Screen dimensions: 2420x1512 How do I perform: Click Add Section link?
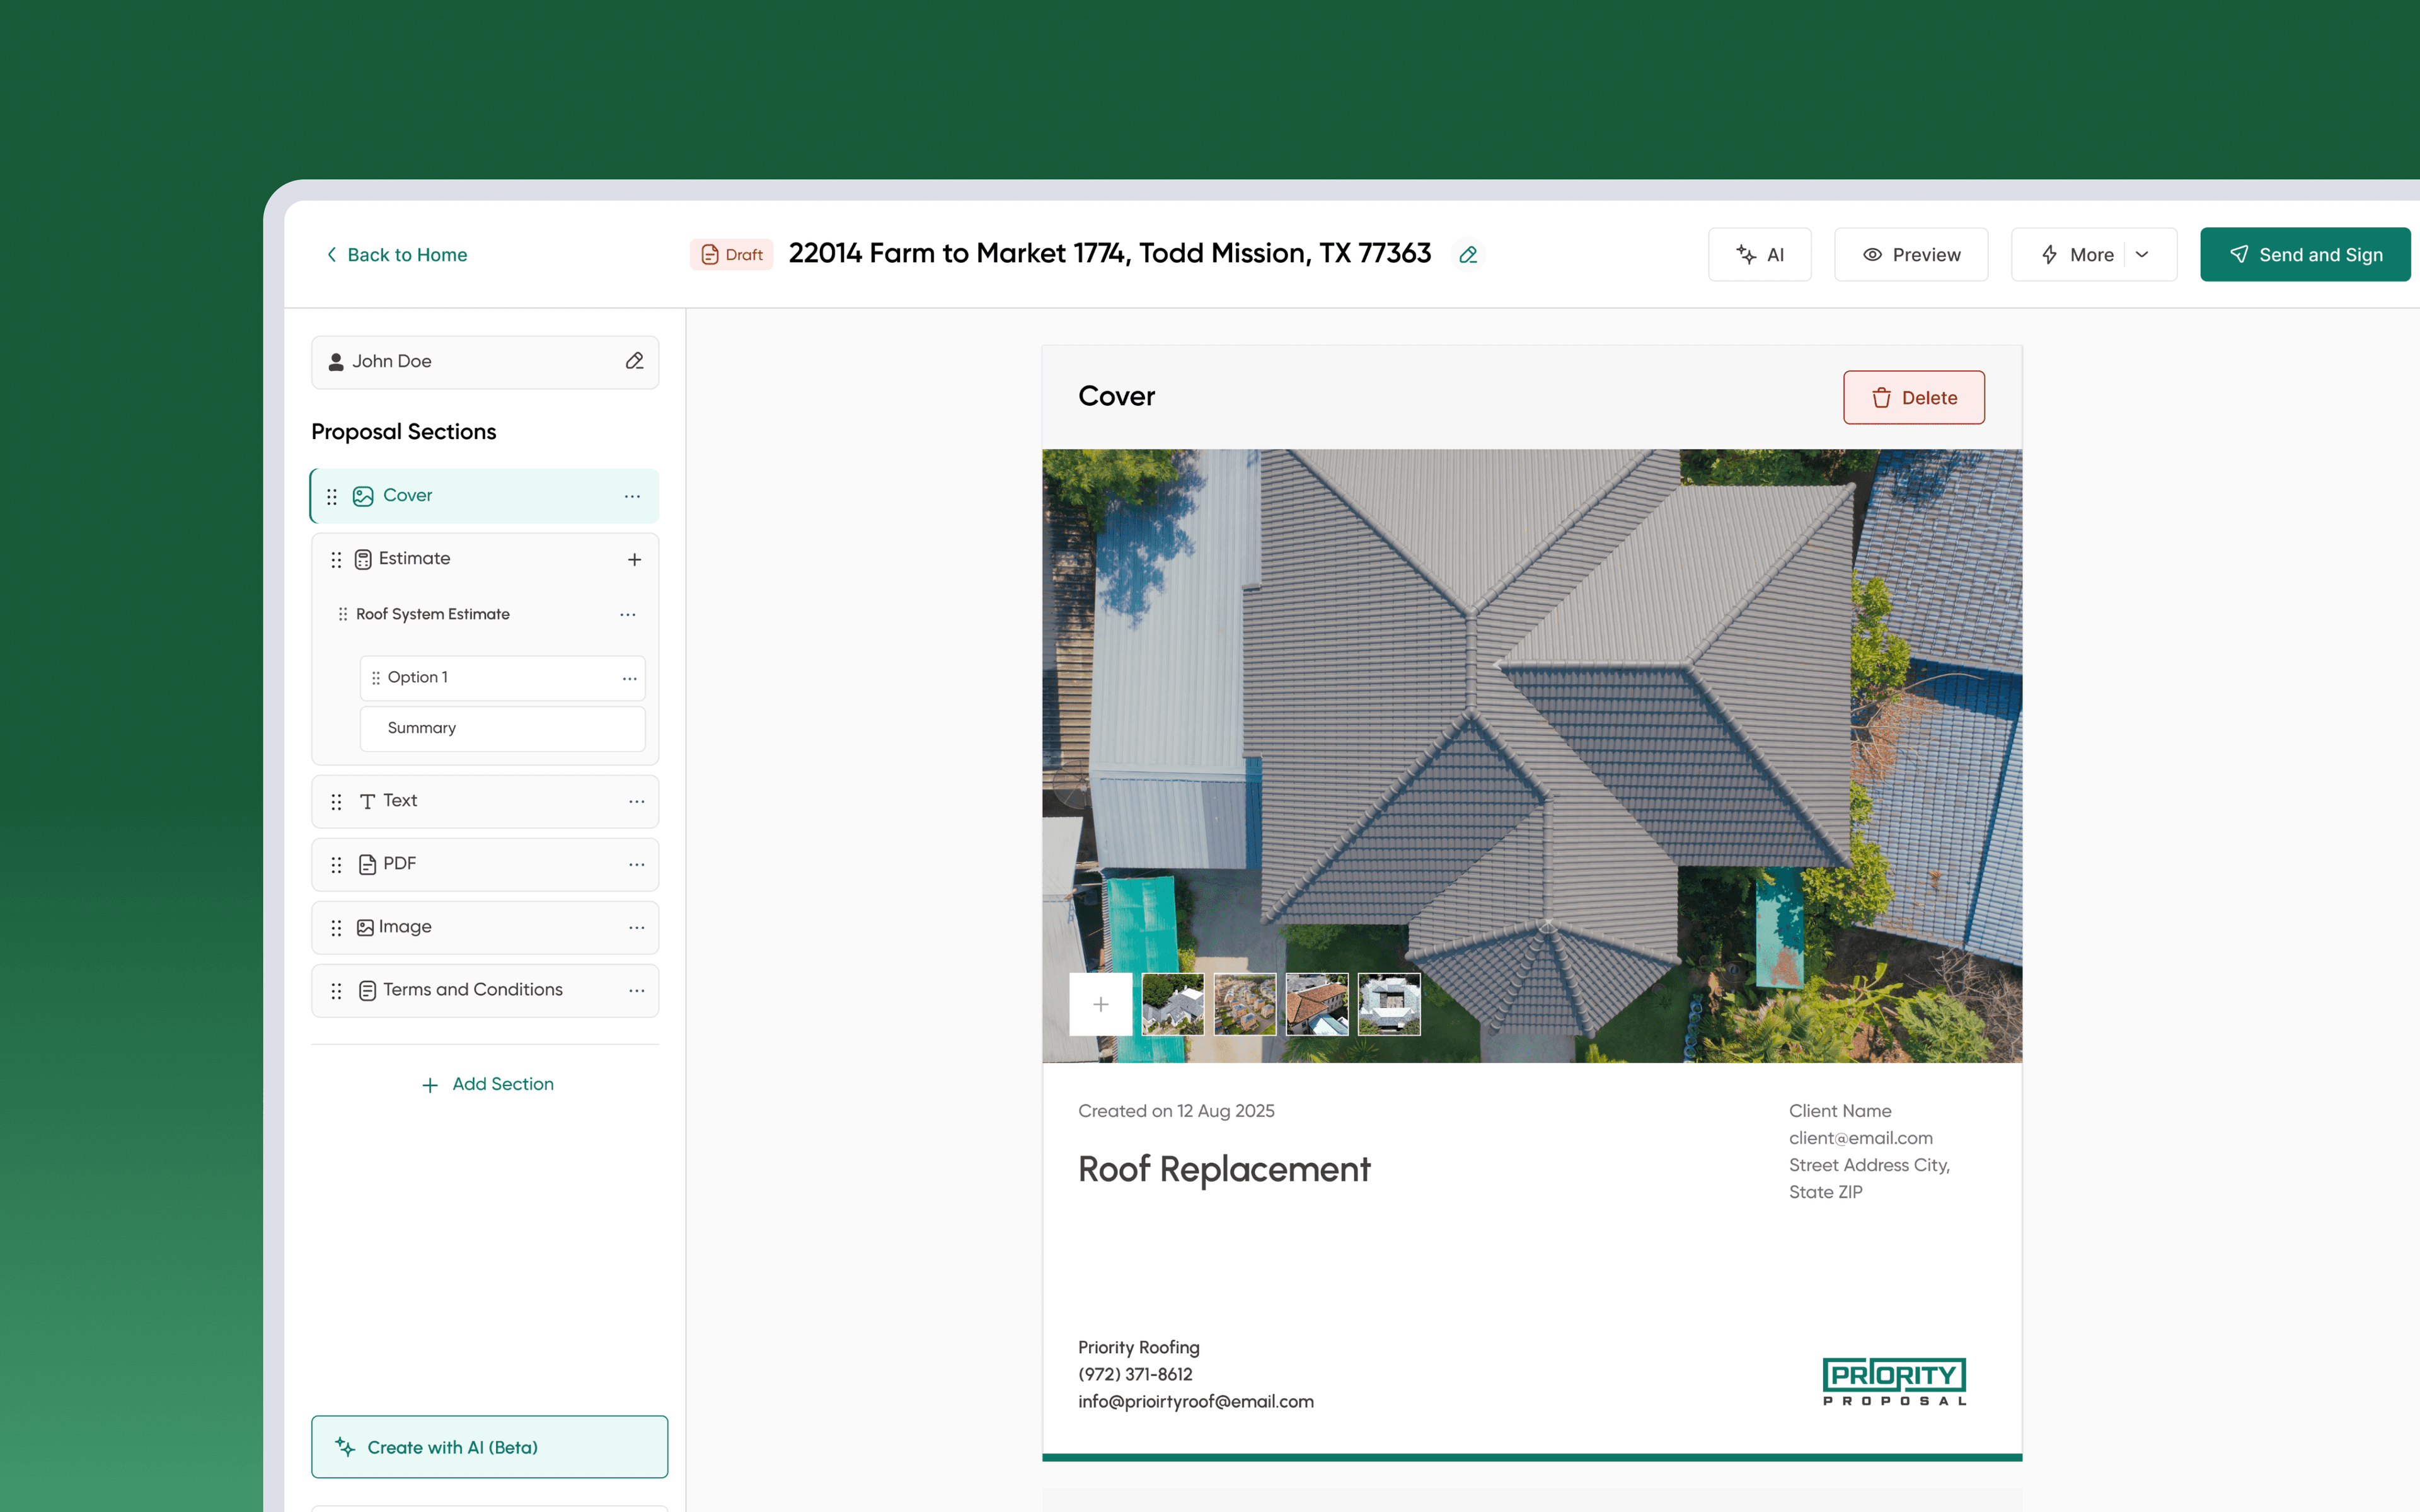pyautogui.click(x=487, y=1084)
